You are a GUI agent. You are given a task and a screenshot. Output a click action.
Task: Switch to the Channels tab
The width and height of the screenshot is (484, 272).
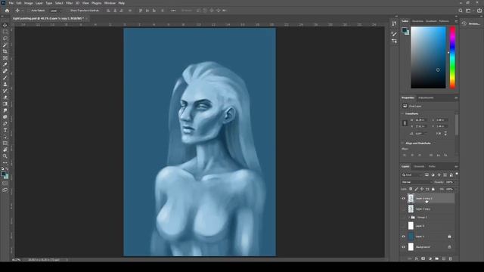click(419, 166)
